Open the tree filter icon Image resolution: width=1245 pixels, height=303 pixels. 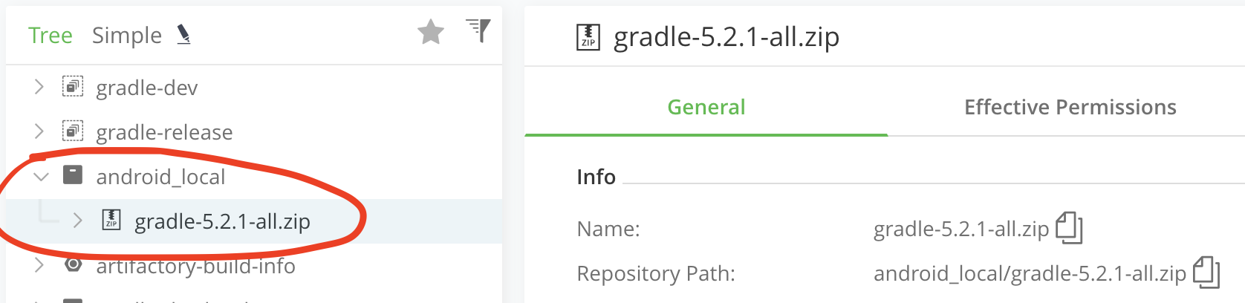point(479,30)
